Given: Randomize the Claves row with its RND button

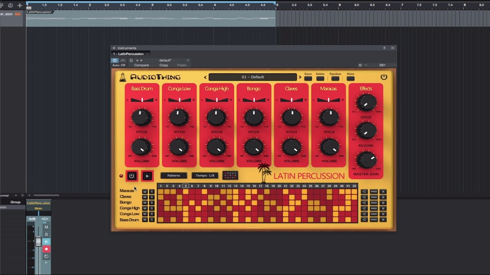Looking at the screenshot, I should (x=374, y=197).
